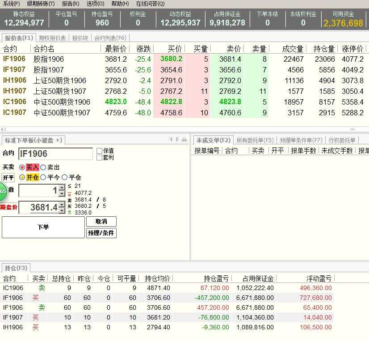Select the 持仓(F3) tab
The height and width of the screenshot is (341, 369).
[16, 268]
